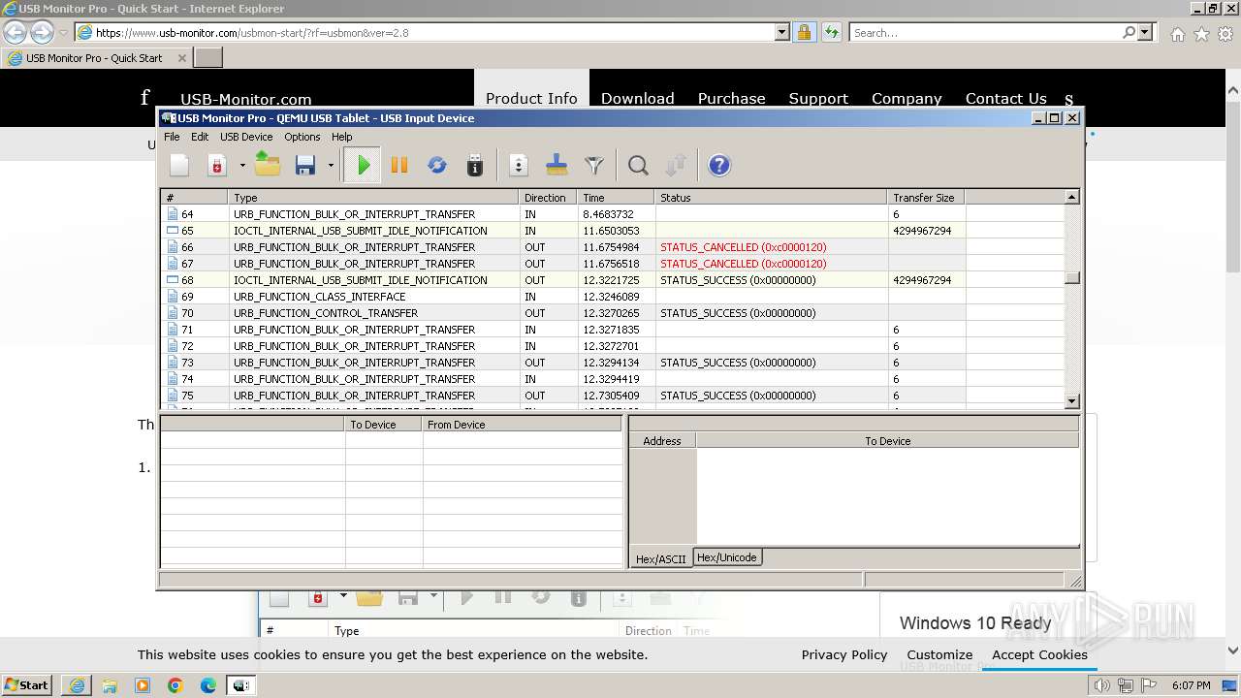
Task: Click the green Start capture play button
Action: click(364, 166)
